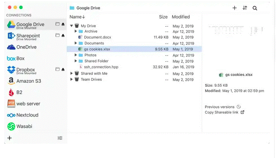Open connection preferences sliders icon
Screen dimensions: 276x158
[x=60, y=138]
